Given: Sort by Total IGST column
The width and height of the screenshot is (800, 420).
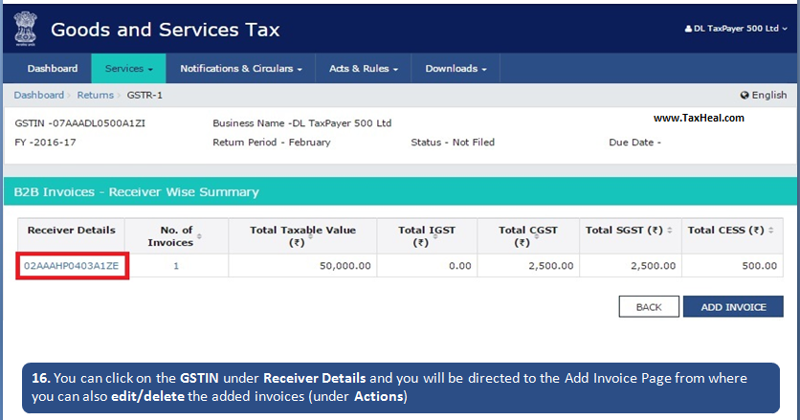Looking at the screenshot, I should [x=419, y=236].
